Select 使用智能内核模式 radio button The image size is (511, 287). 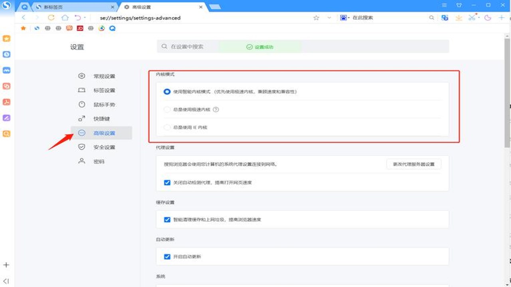click(x=167, y=91)
